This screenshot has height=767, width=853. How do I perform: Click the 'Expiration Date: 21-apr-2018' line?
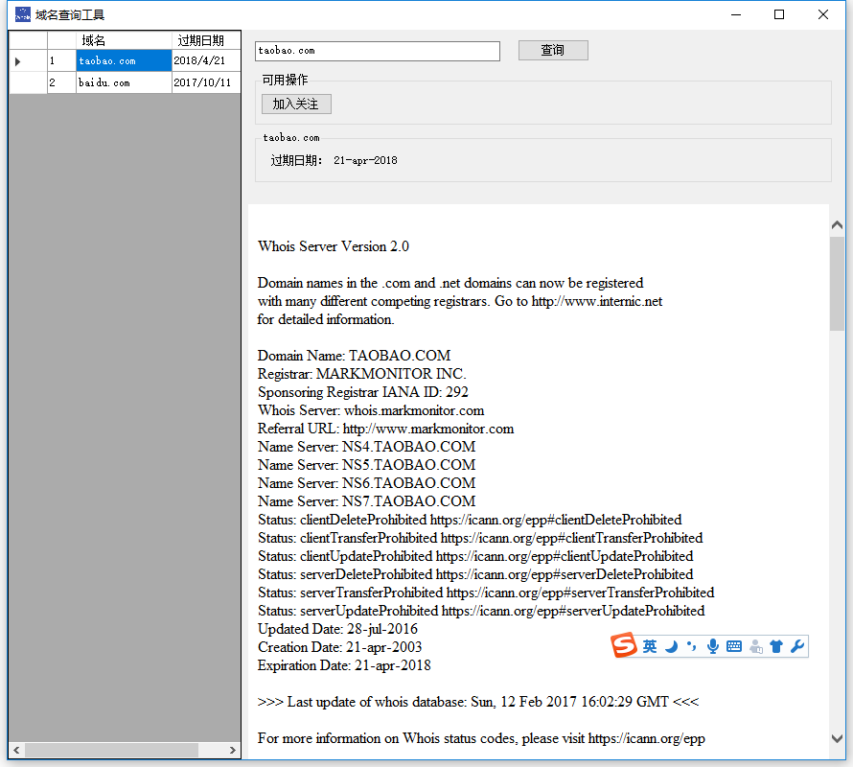click(x=344, y=665)
